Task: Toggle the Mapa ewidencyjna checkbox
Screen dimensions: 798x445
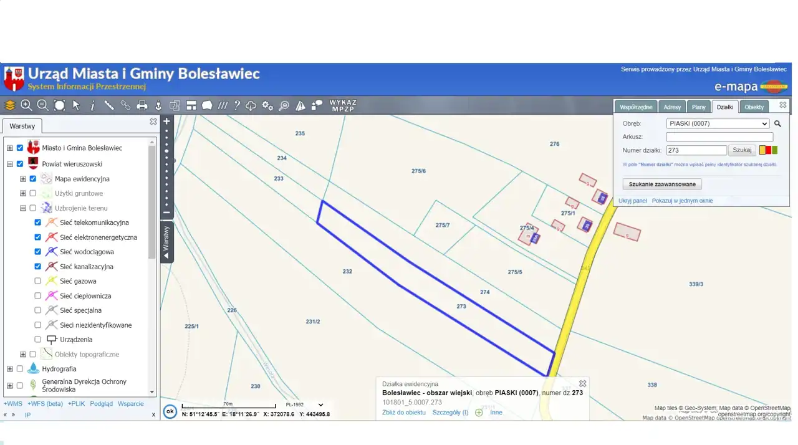Action: [33, 179]
